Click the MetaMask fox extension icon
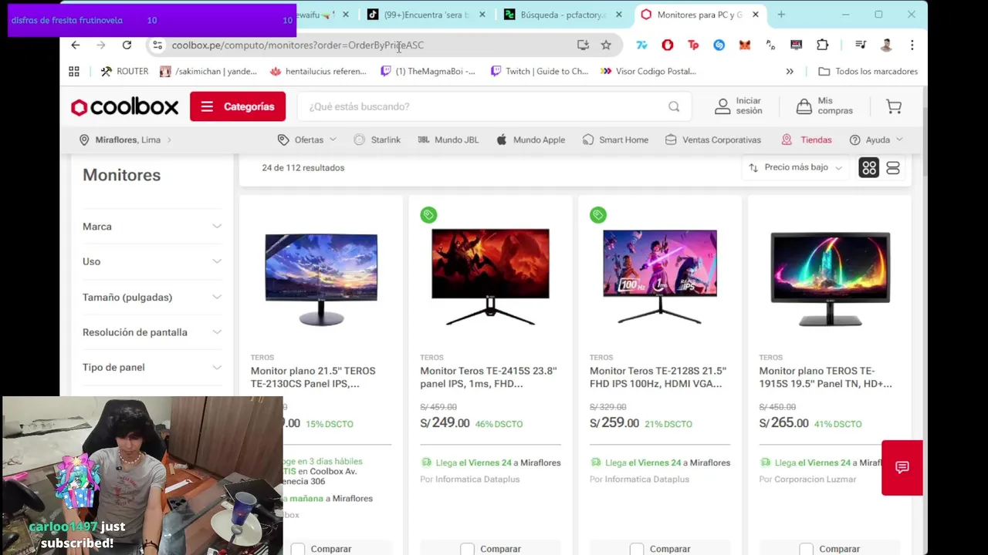The width and height of the screenshot is (988, 555). 745,45
